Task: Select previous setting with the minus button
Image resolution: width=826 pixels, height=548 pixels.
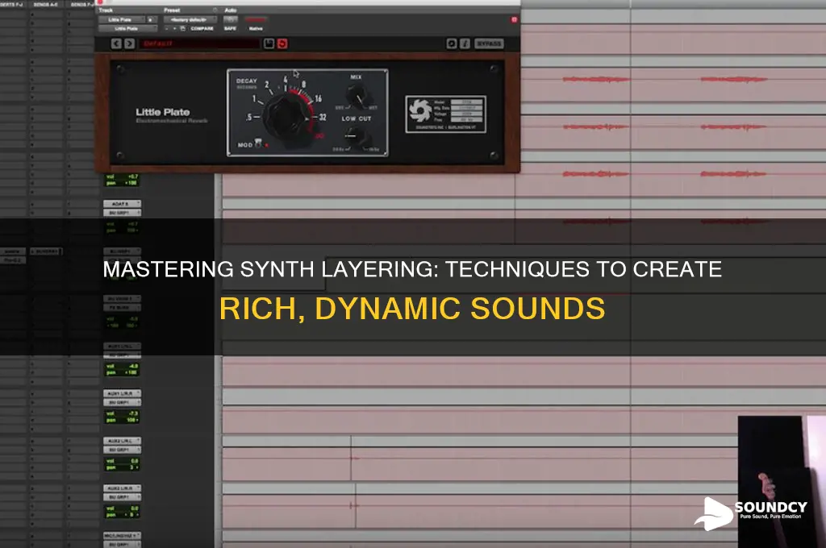Action: click(167, 28)
